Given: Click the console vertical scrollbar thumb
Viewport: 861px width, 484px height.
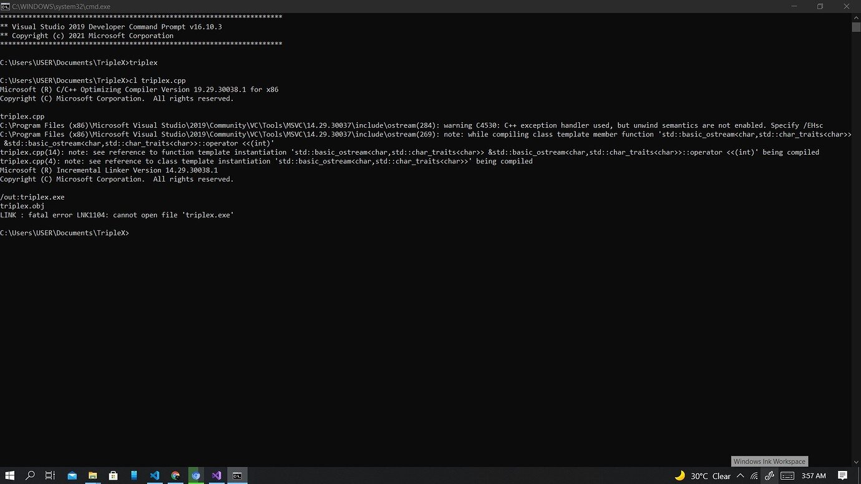Looking at the screenshot, I should 856,27.
